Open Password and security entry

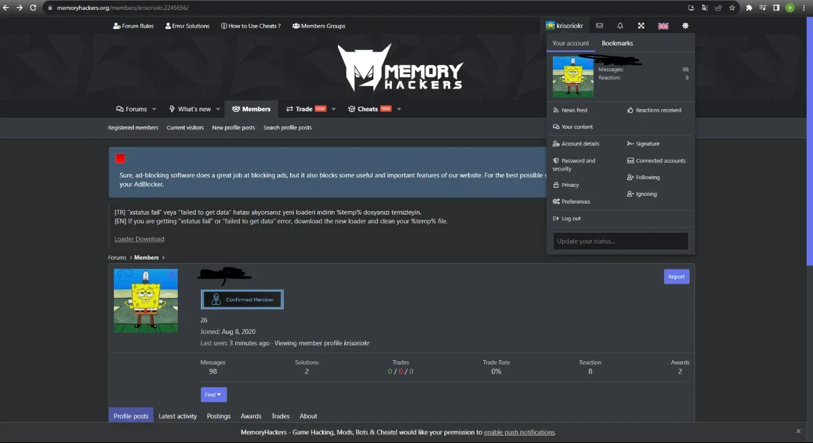point(574,165)
